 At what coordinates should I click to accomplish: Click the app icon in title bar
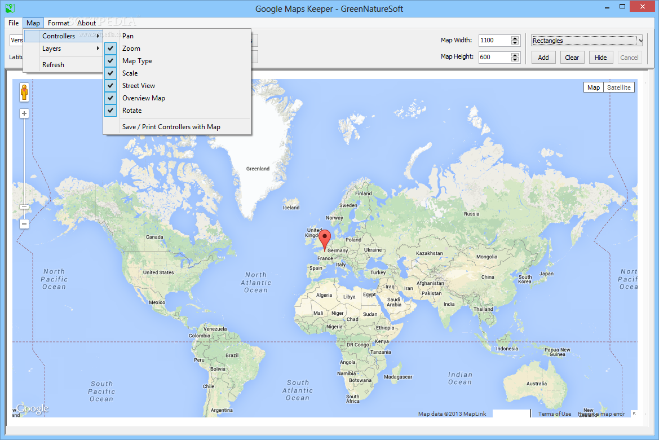pyautogui.click(x=10, y=8)
